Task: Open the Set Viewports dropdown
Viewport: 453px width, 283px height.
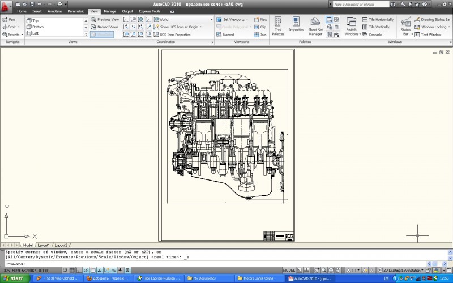Action: [x=247, y=19]
